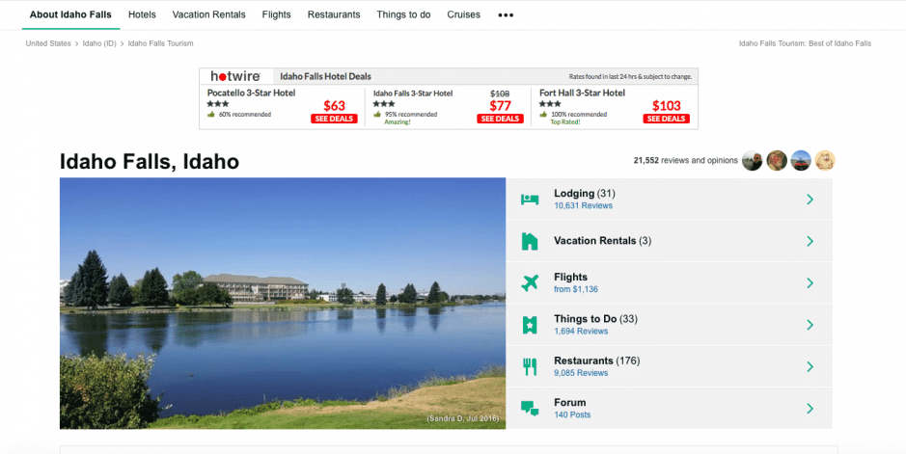This screenshot has height=454, width=906.
Task: Click Idaho Falls Tourism: Best of Idaho Falls text
Action: pyautogui.click(x=805, y=43)
